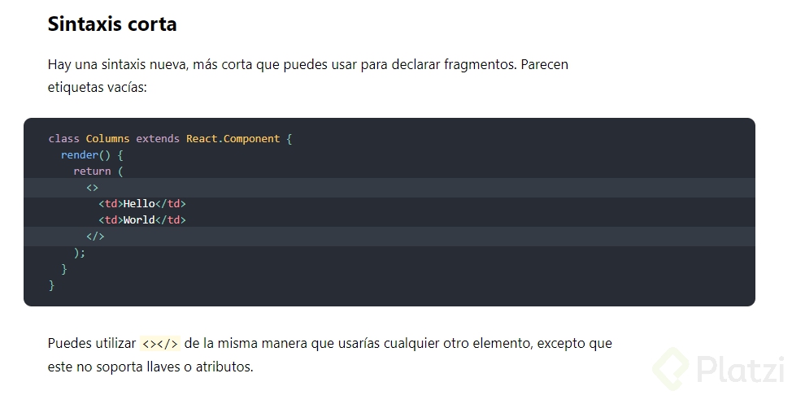Click the final closing brace of class

coord(52,285)
